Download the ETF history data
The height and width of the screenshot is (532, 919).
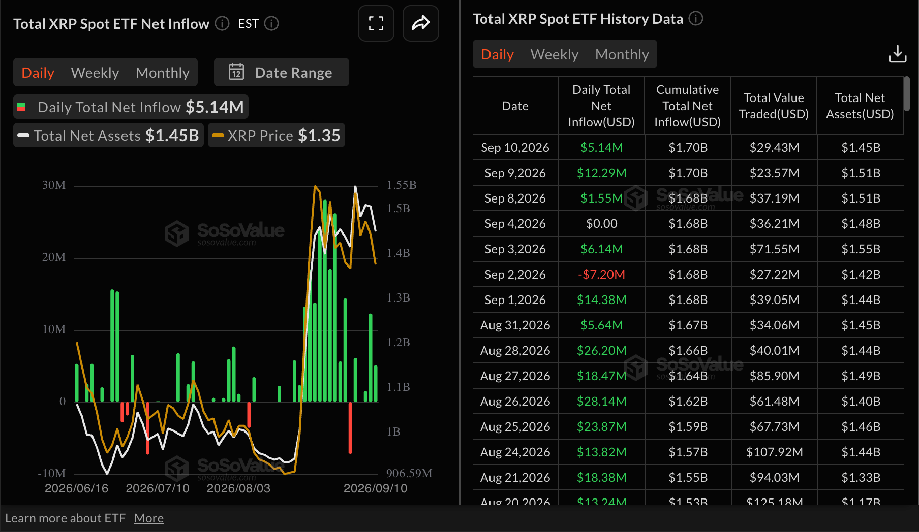[x=898, y=54]
